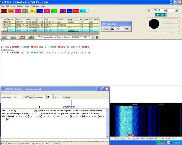Click the floppy disk save QSO icon
182x145 pixels.
click(31, 37)
